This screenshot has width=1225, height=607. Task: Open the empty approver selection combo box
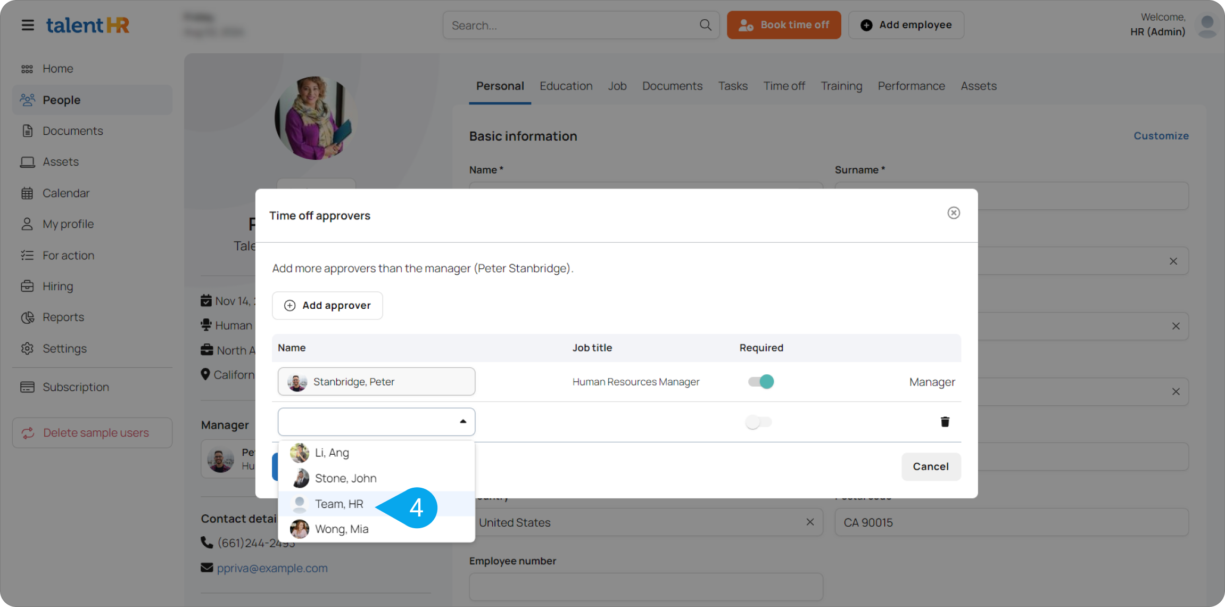pos(376,422)
